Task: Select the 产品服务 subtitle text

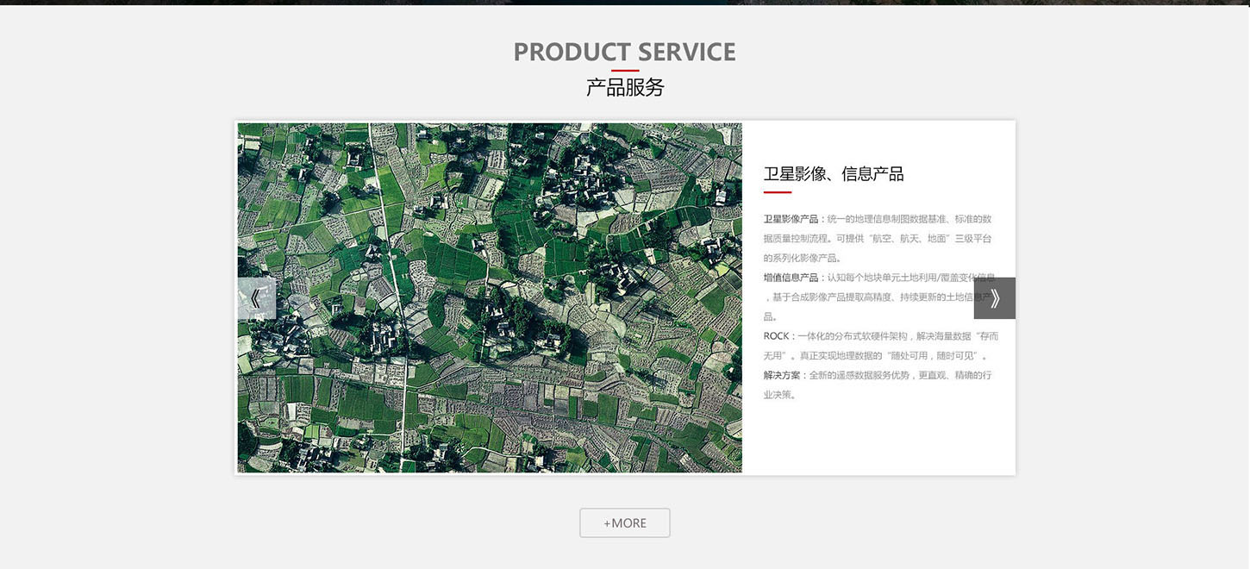Action: coord(624,87)
